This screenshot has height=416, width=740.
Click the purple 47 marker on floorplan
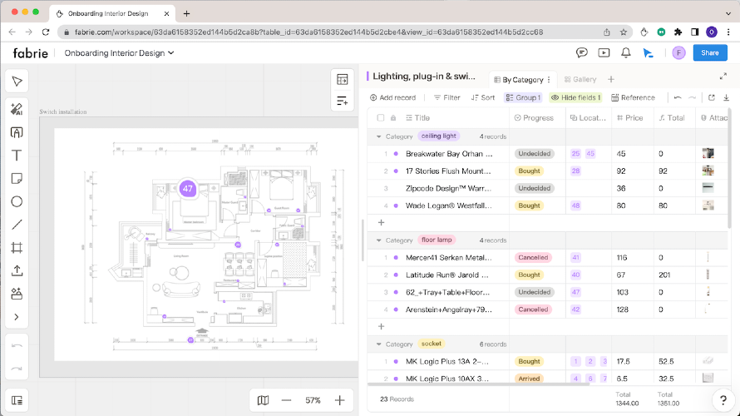pyautogui.click(x=188, y=189)
